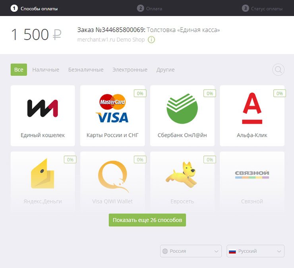
Task: Select the red Альфа-Клик letter logo
Action: coord(252,108)
